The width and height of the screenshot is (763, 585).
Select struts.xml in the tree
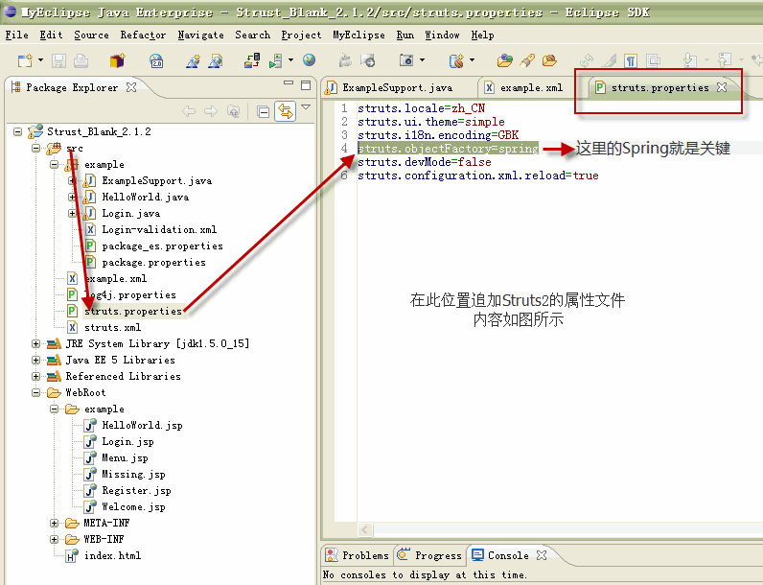point(112,328)
